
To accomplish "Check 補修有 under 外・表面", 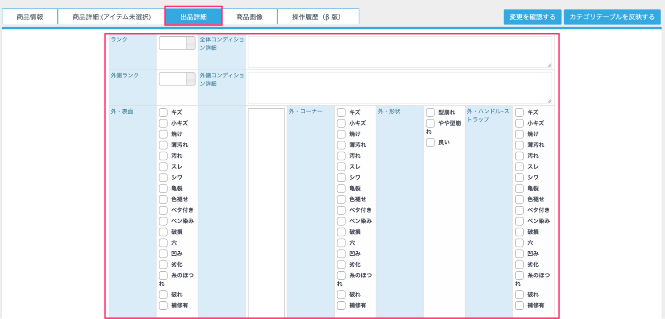I will 163,305.
